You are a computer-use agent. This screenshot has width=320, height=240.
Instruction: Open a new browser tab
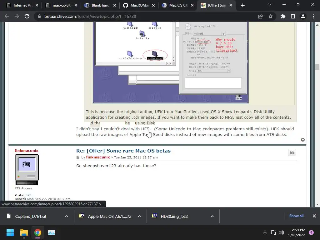coord(242,5)
